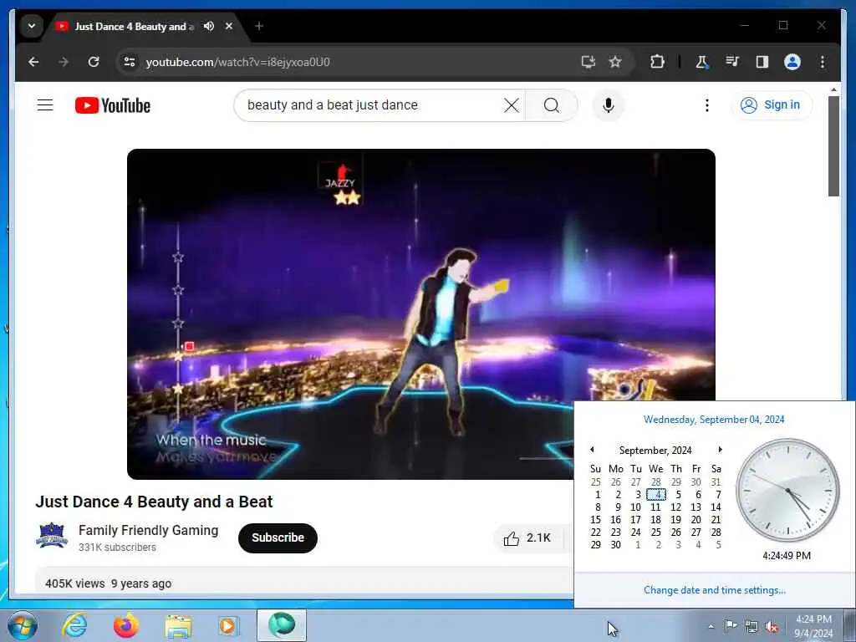Click the address bar URL

[238, 62]
